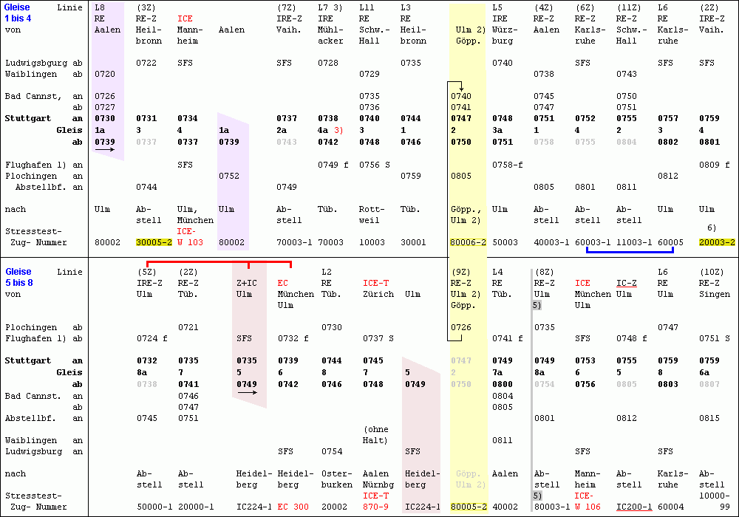Click the 'L2' line header
Image resolution: width=739 pixels, height=517 pixels.
327,272
